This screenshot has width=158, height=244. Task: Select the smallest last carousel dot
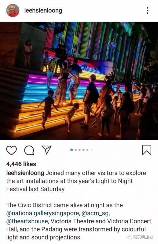[x=91, y=150]
